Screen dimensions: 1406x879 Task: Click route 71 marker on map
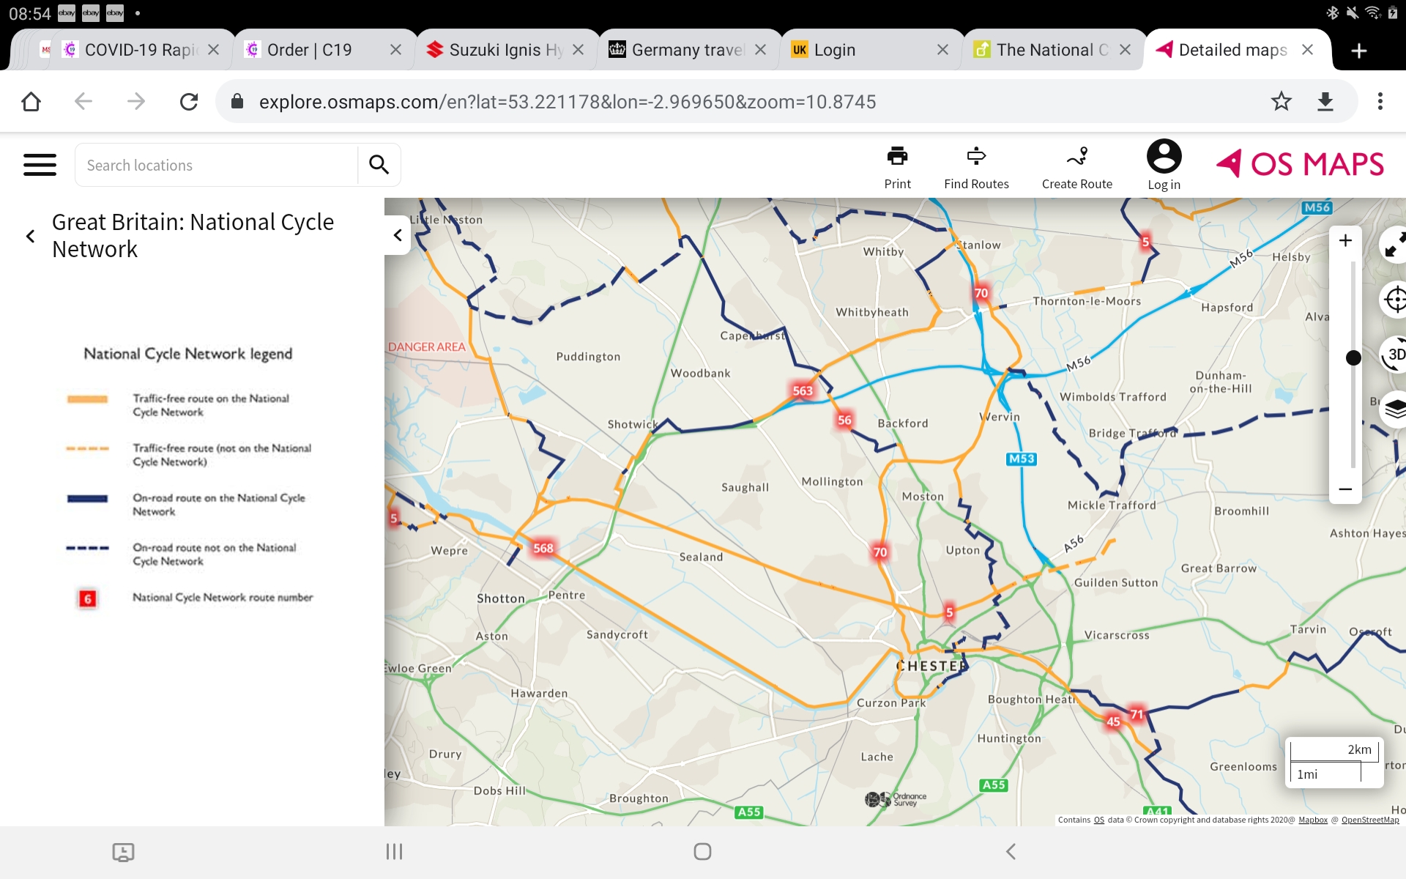[x=1137, y=714]
